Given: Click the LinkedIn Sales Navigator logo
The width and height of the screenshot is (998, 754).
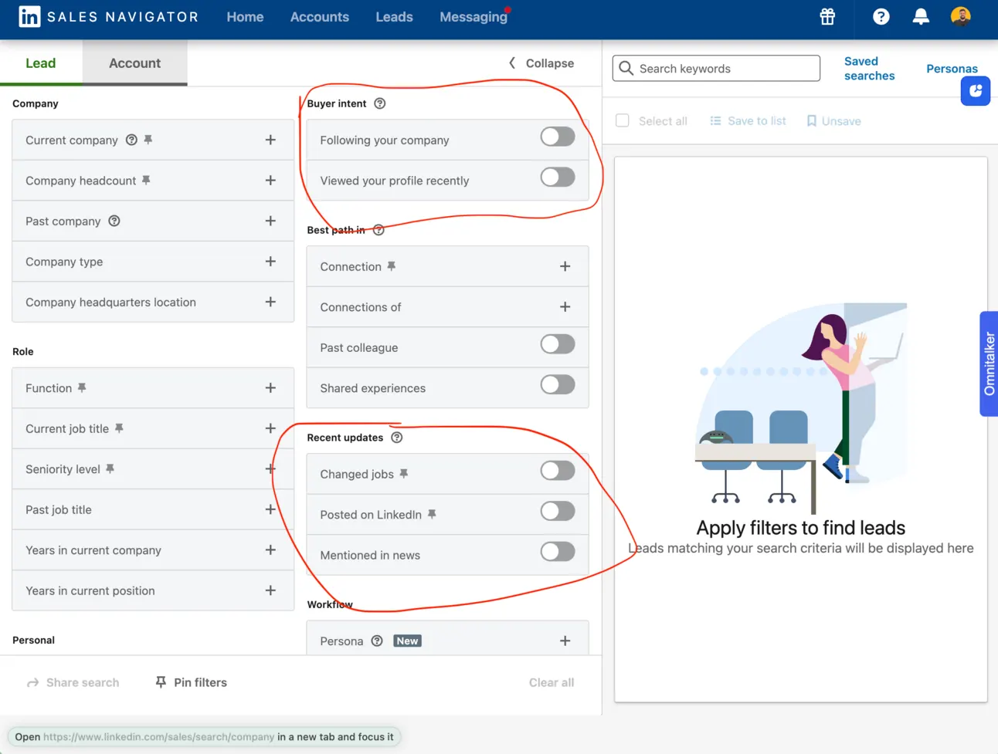Looking at the screenshot, I should click(108, 16).
